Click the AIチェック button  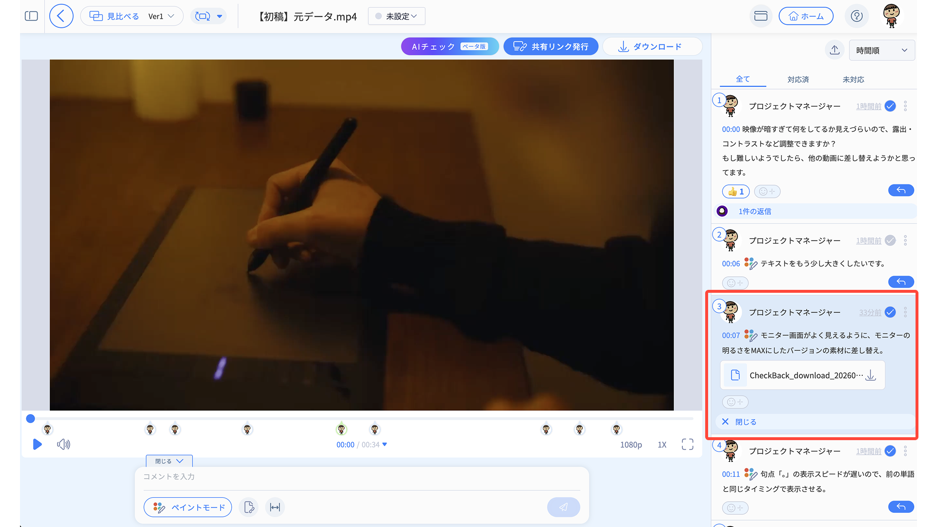click(449, 46)
